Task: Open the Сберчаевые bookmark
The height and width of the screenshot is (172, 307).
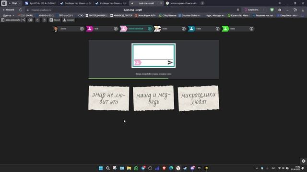Action: 168,15
